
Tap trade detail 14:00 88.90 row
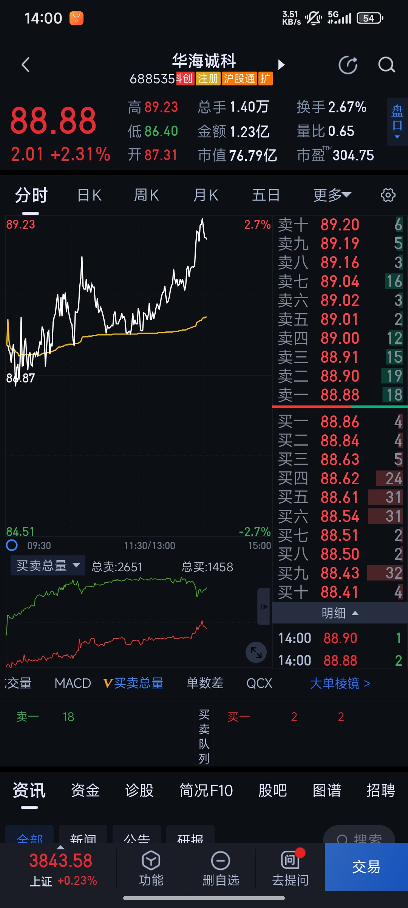(x=340, y=638)
